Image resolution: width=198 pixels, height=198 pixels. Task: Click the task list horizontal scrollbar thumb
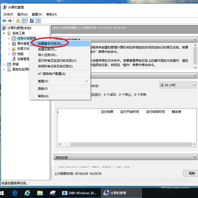pos(131,144)
